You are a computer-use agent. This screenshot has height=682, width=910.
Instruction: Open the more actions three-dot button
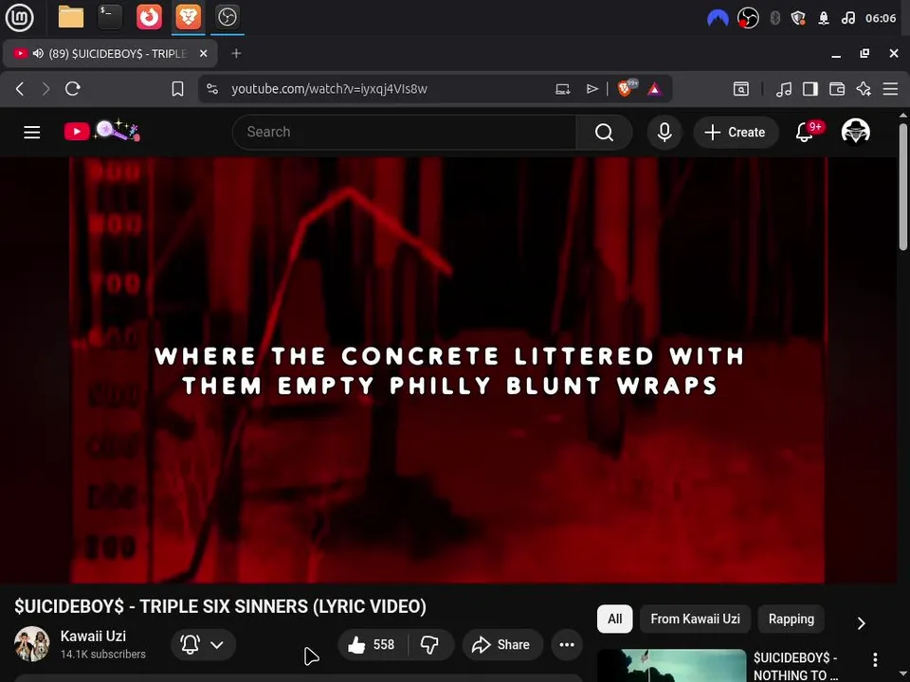pyautogui.click(x=567, y=645)
